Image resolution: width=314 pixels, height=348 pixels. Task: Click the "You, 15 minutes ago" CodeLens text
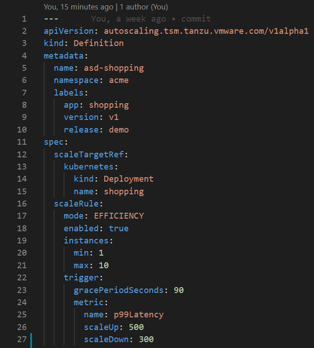77,7
